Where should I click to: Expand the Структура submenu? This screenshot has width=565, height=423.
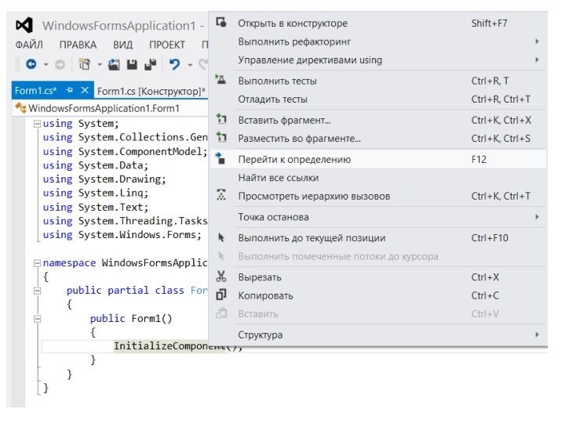[537, 334]
